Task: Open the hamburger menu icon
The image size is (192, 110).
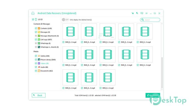Action: 146,13
